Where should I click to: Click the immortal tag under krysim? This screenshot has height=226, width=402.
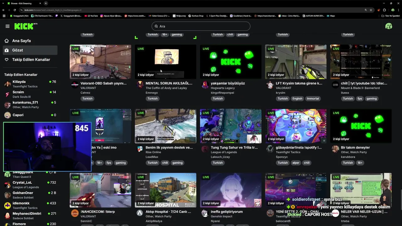[313, 99]
